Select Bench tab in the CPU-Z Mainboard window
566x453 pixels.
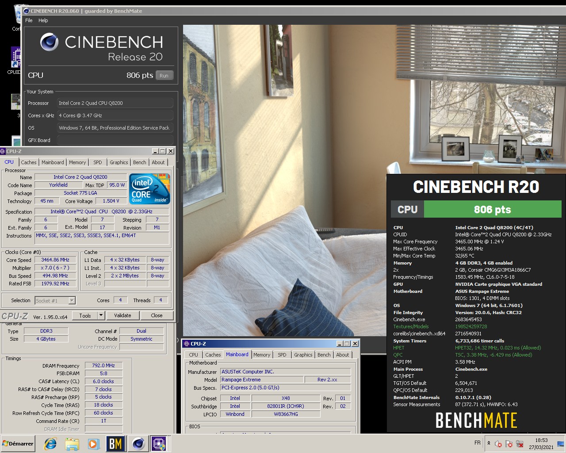click(x=324, y=355)
